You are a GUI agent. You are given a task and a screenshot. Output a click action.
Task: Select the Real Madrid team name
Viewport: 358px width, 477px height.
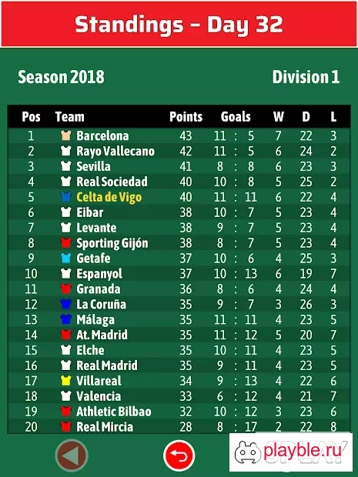[107, 365]
